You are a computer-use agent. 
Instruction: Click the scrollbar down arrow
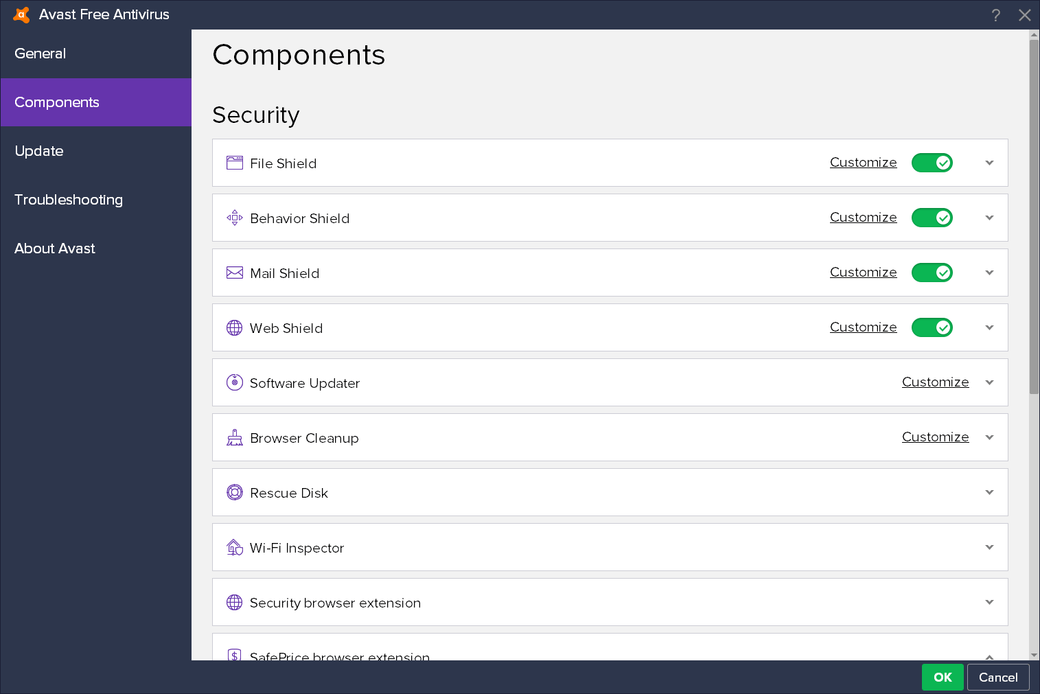point(1034,656)
